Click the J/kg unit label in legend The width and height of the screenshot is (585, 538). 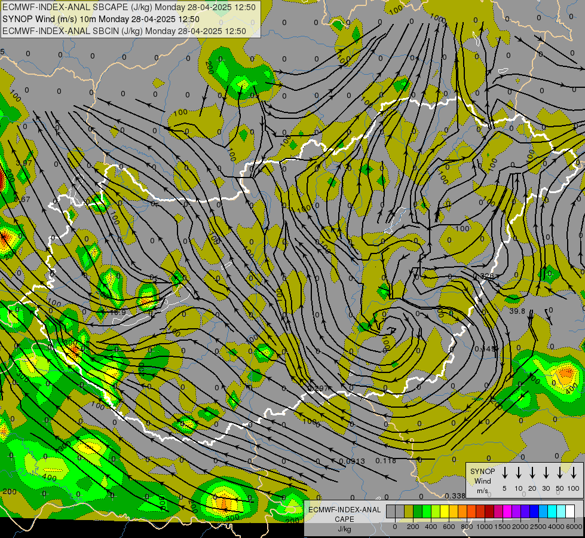pos(344,529)
